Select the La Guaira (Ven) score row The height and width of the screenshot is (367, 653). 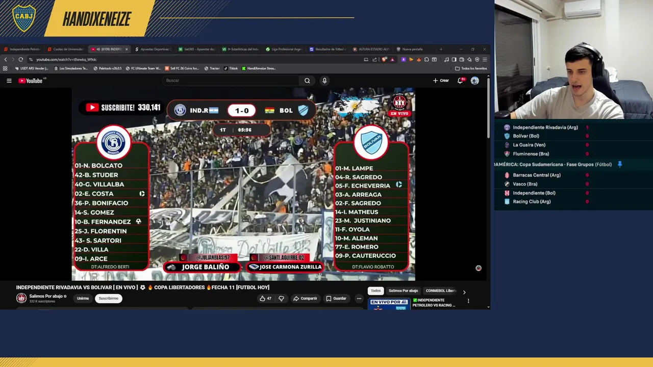coord(573,145)
